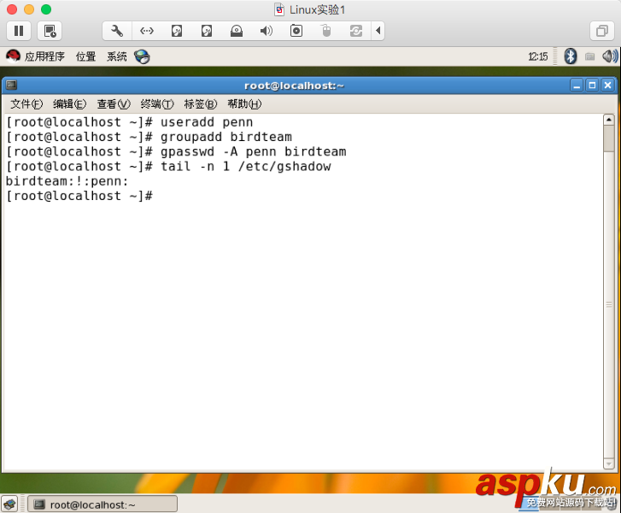Open the 位置 Places menu

pos(86,56)
